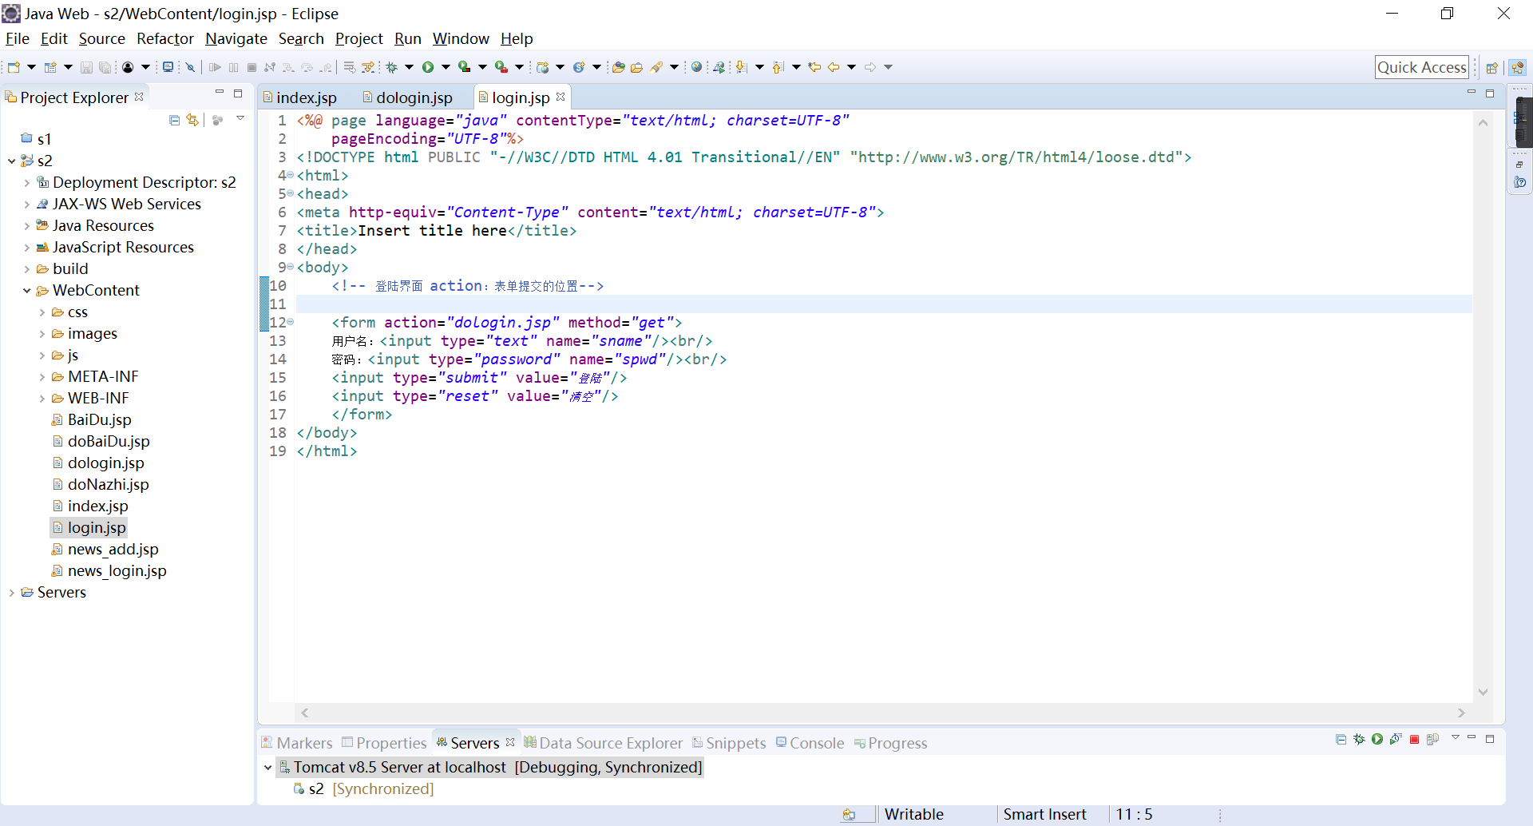Start the Tomcat server in the Servers view
The width and height of the screenshot is (1533, 826).
[x=1377, y=739]
